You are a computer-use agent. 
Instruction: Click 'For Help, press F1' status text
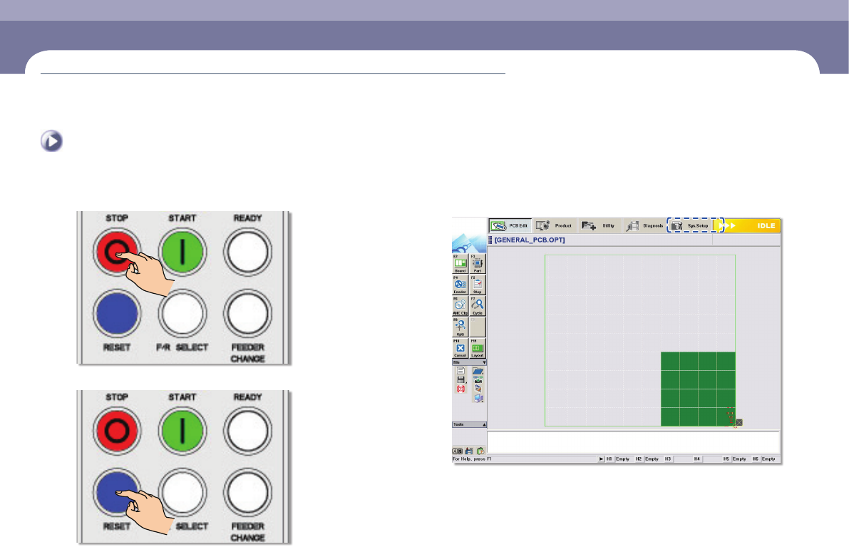[472, 459]
